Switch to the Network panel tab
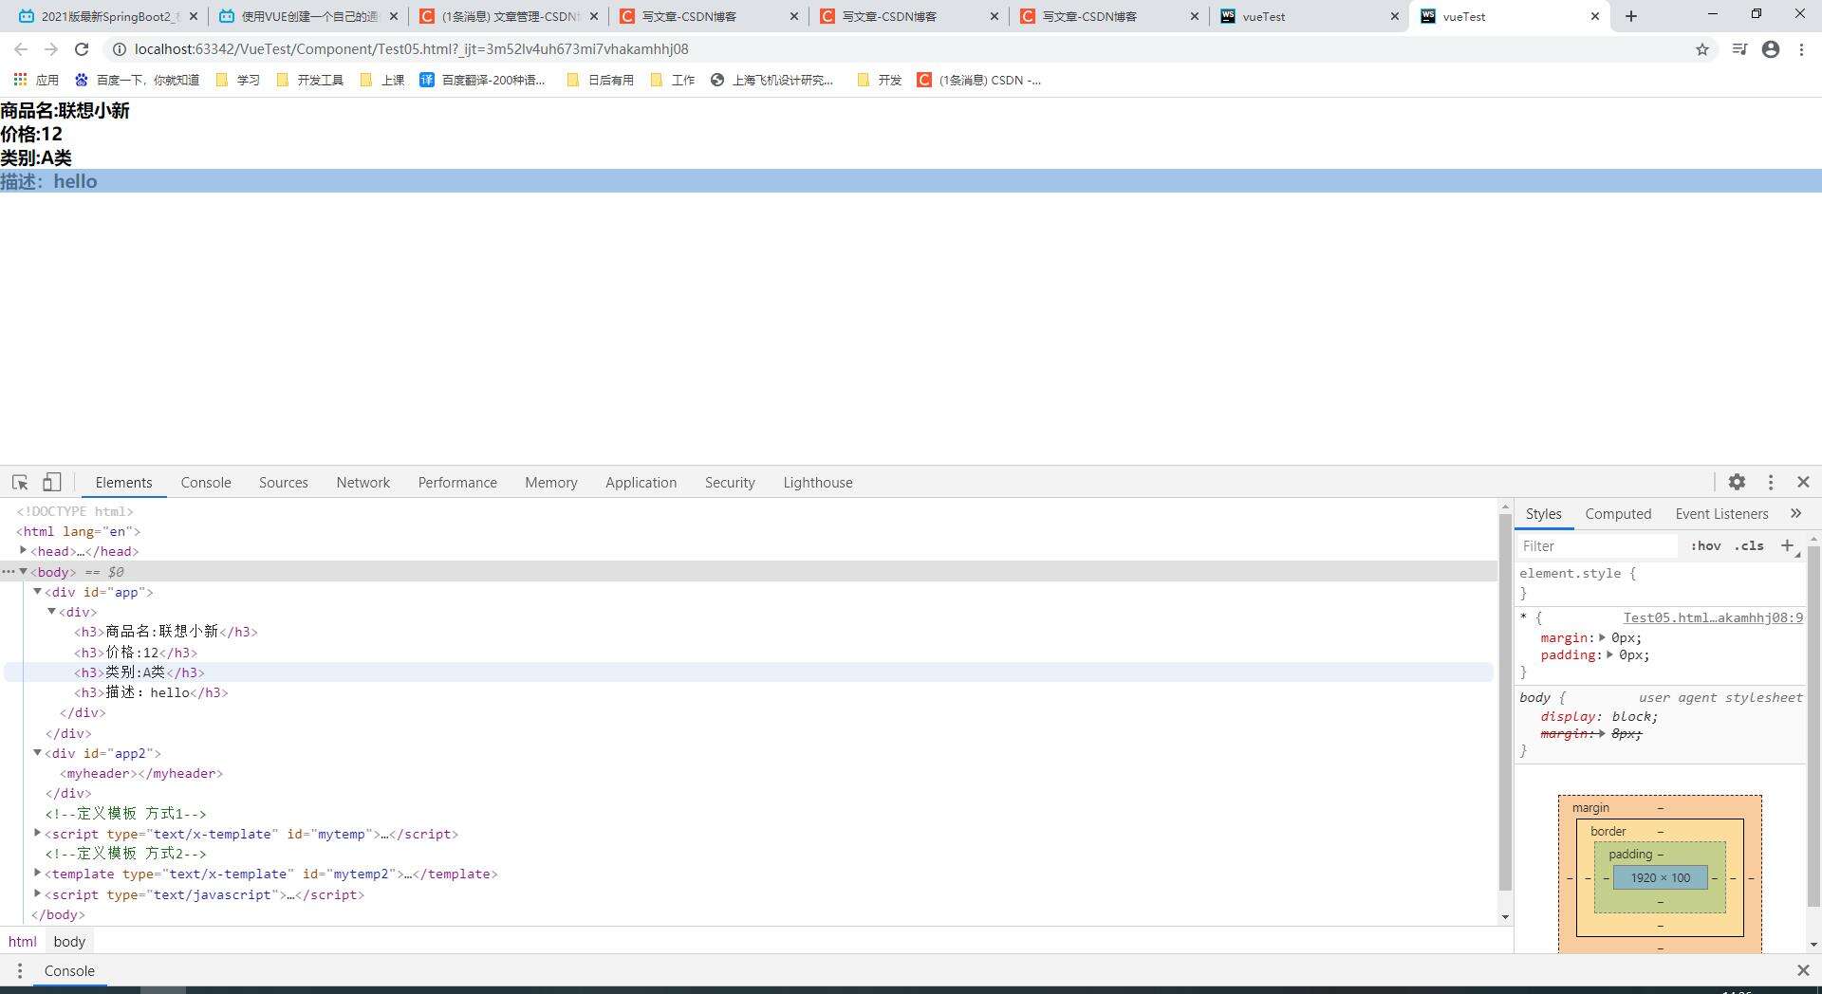1822x994 pixels. pos(363,482)
